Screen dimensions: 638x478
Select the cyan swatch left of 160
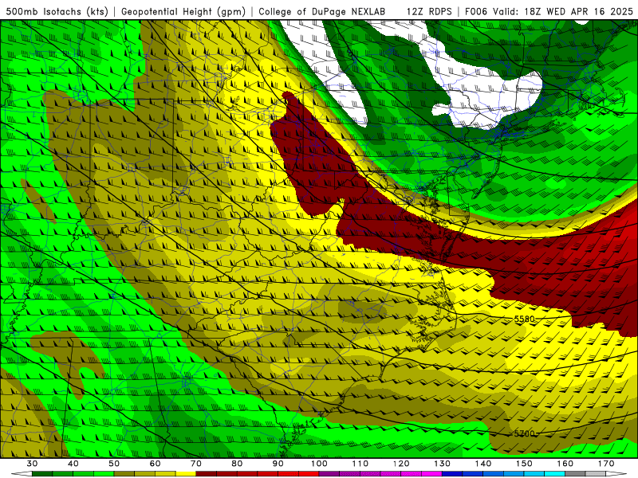click(x=555, y=474)
